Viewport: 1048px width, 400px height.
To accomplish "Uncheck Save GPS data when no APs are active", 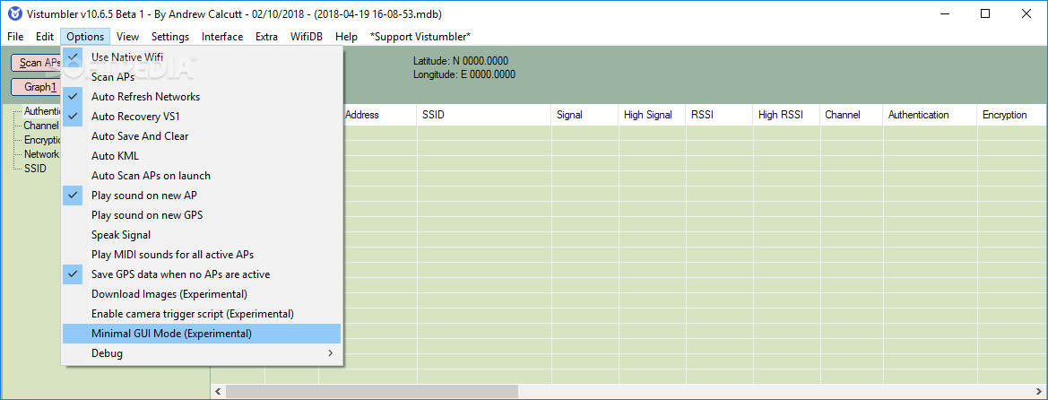I will point(202,274).
